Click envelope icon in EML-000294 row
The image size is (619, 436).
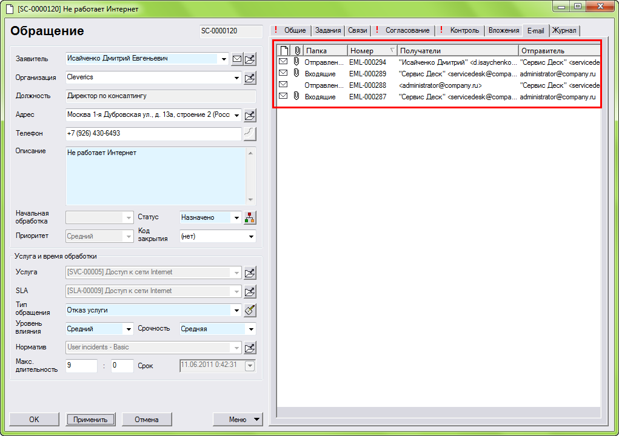coord(283,62)
